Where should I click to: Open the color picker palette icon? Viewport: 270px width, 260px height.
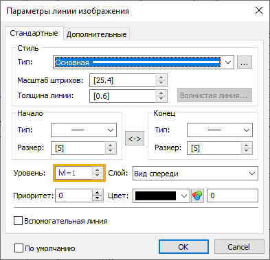tap(198, 196)
